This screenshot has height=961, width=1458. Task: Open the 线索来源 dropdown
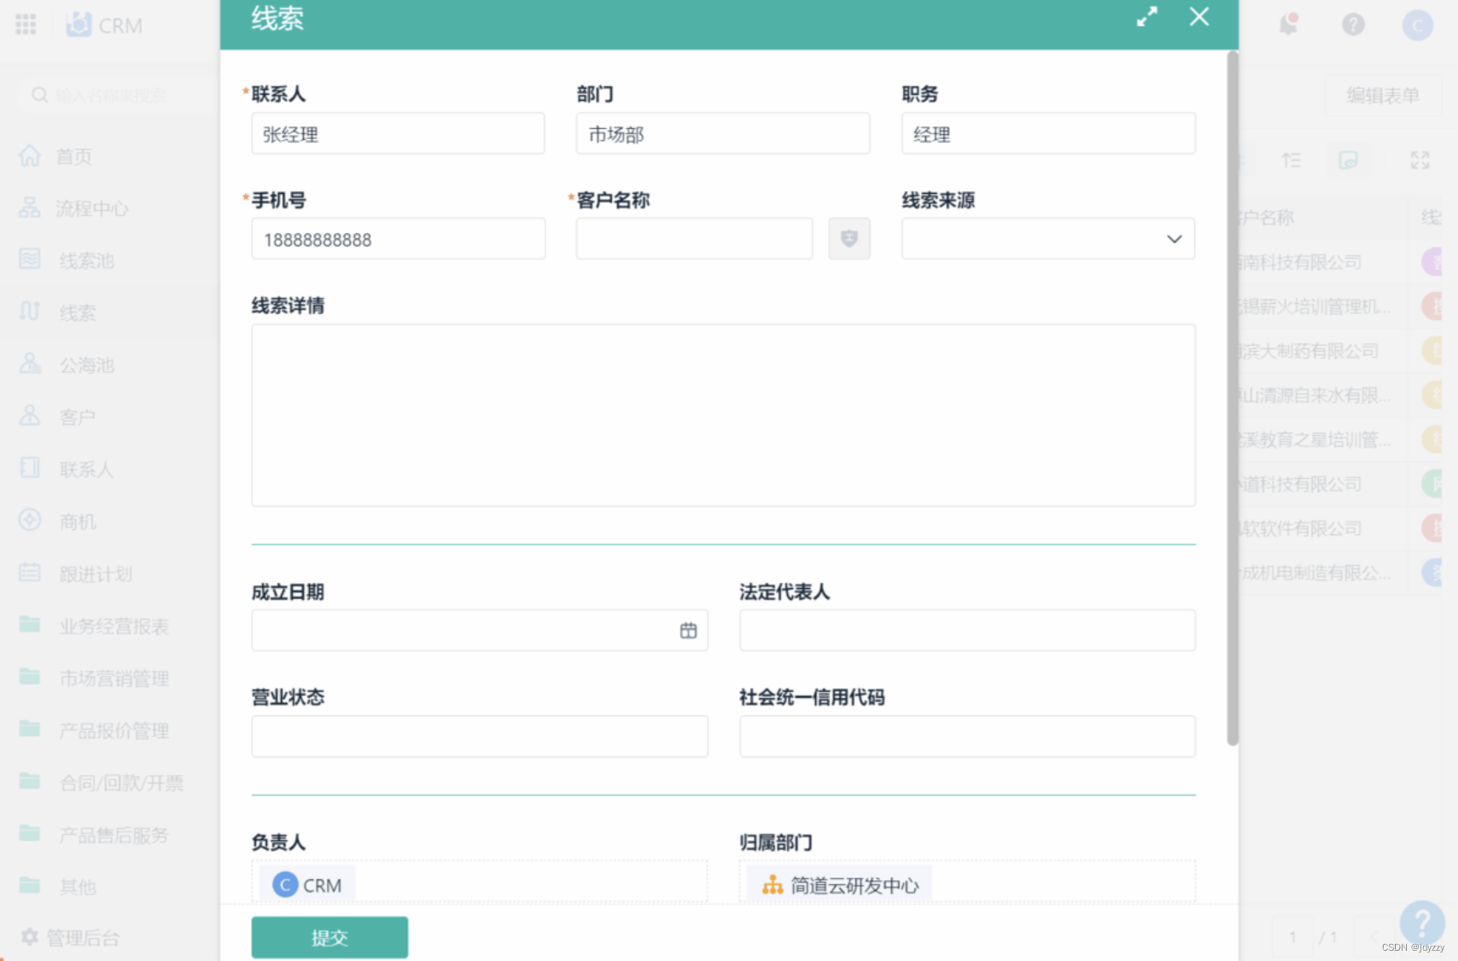pos(1048,239)
